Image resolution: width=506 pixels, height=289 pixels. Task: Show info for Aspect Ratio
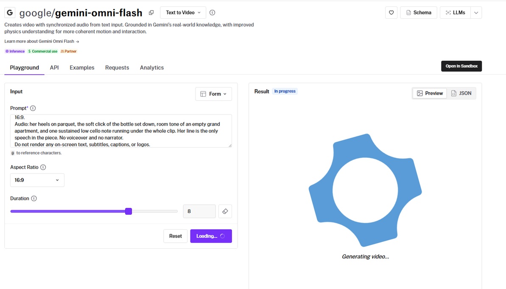43,167
